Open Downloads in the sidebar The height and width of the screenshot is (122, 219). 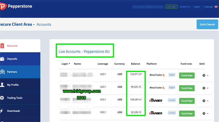[x=20, y=111]
